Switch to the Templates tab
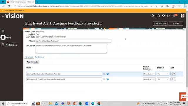Viewport: 188px width, 106px height. pyautogui.click(x=29, y=57)
